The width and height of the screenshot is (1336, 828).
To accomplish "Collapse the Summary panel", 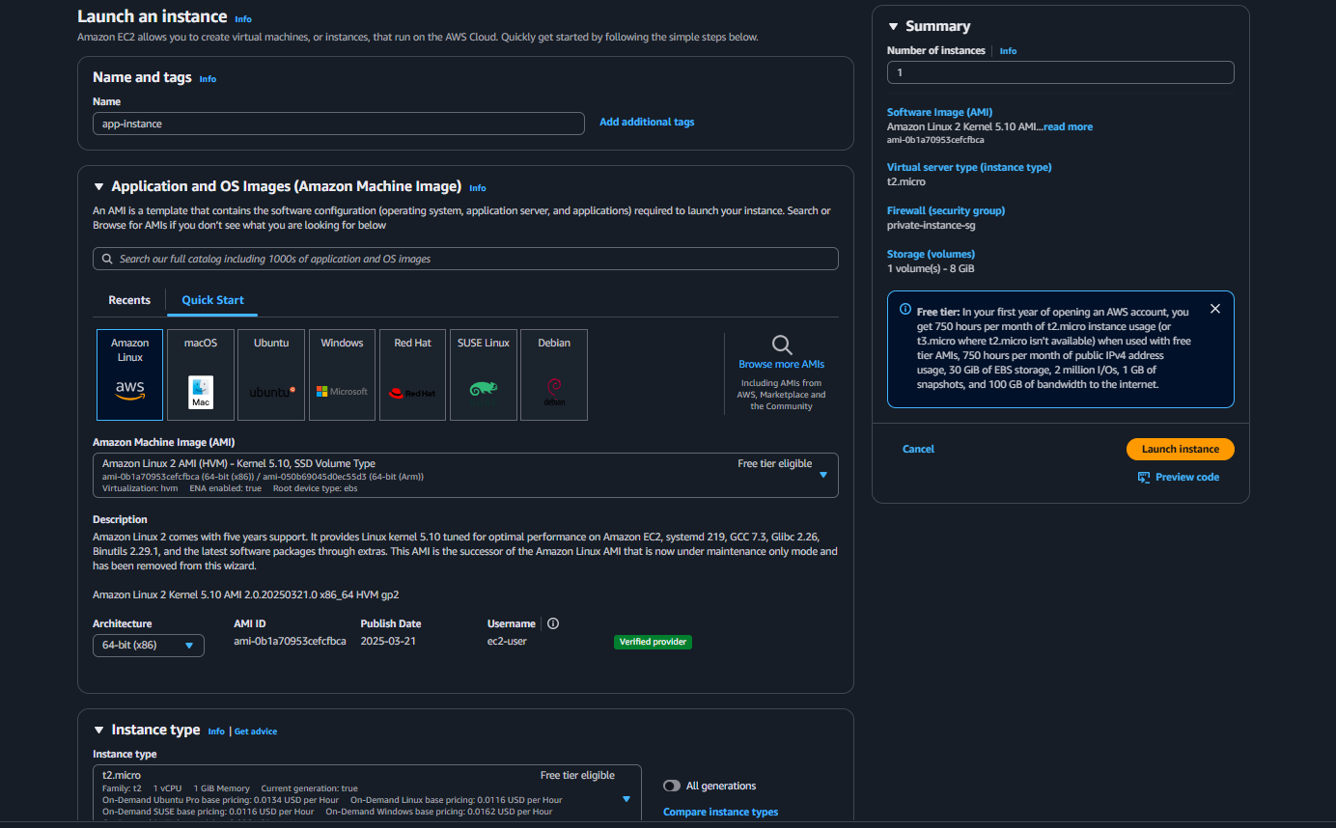I will point(893,26).
